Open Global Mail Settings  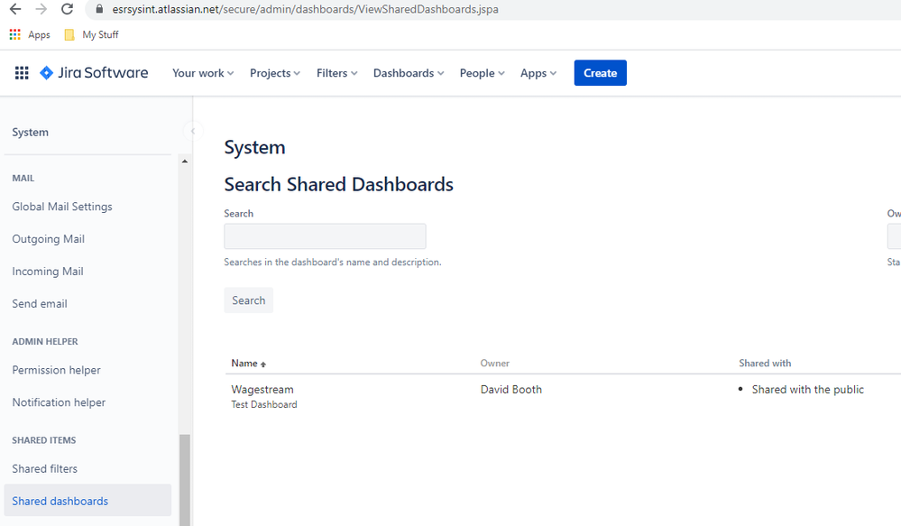[62, 207]
